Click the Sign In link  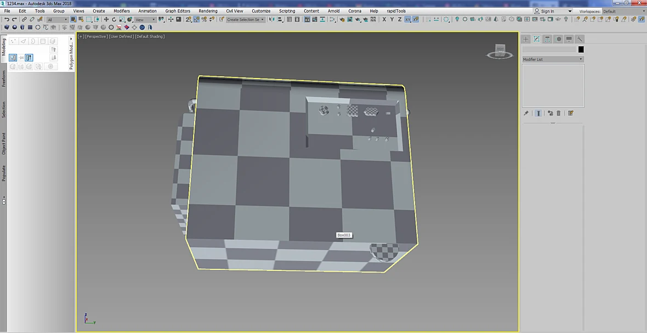(548, 11)
